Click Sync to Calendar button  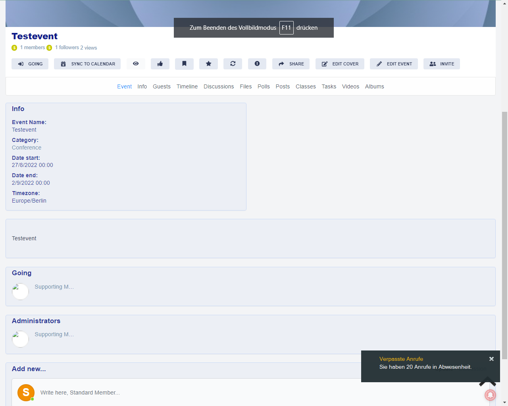pos(87,64)
